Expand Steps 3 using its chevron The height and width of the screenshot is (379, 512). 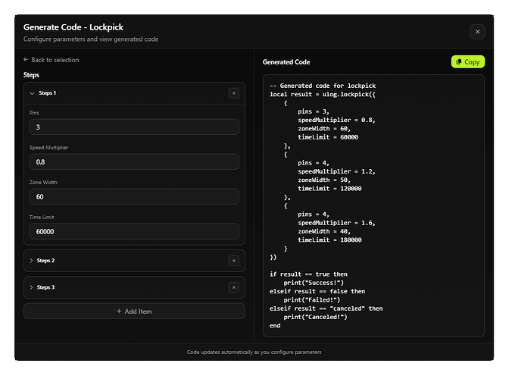(x=32, y=287)
